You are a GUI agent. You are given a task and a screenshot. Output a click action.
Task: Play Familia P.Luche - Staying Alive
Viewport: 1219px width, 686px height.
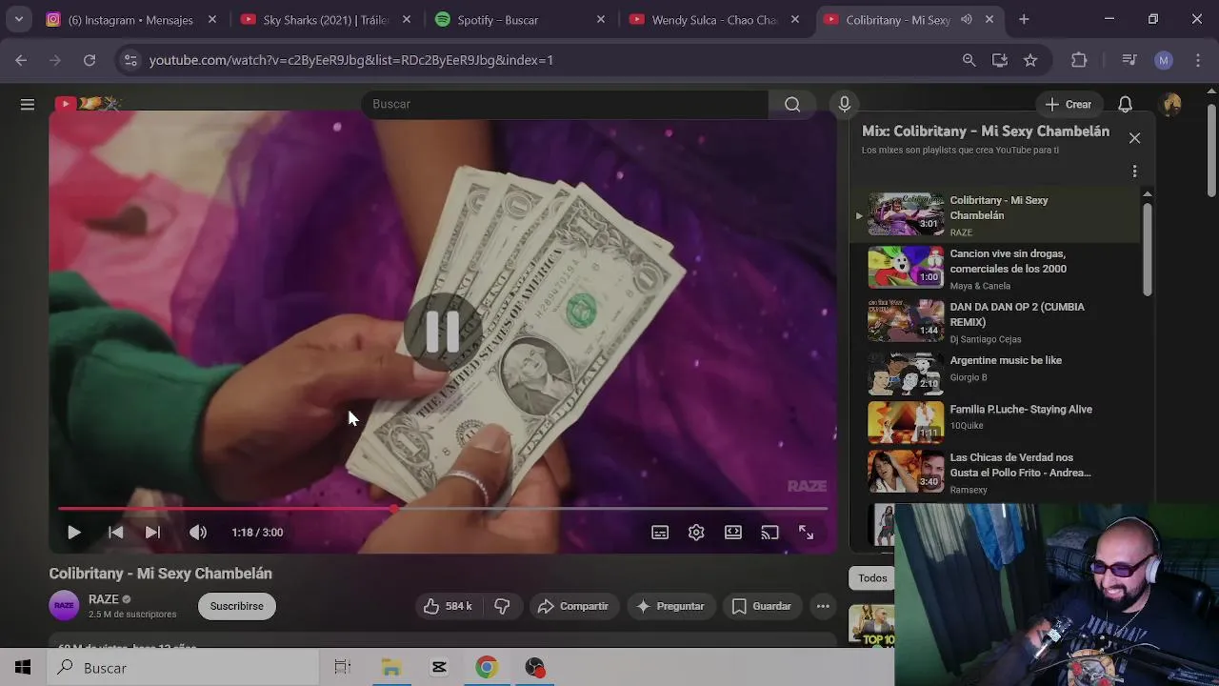tap(995, 423)
